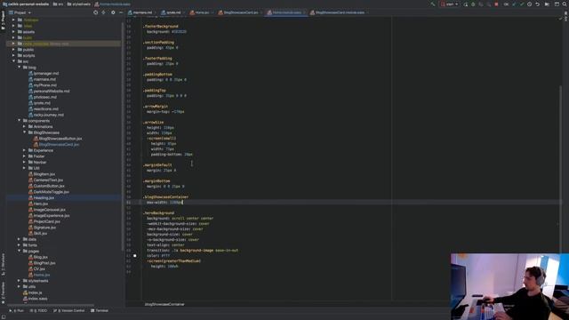Open the Terminal tool window
The image size is (569, 320).
(100, 310)
